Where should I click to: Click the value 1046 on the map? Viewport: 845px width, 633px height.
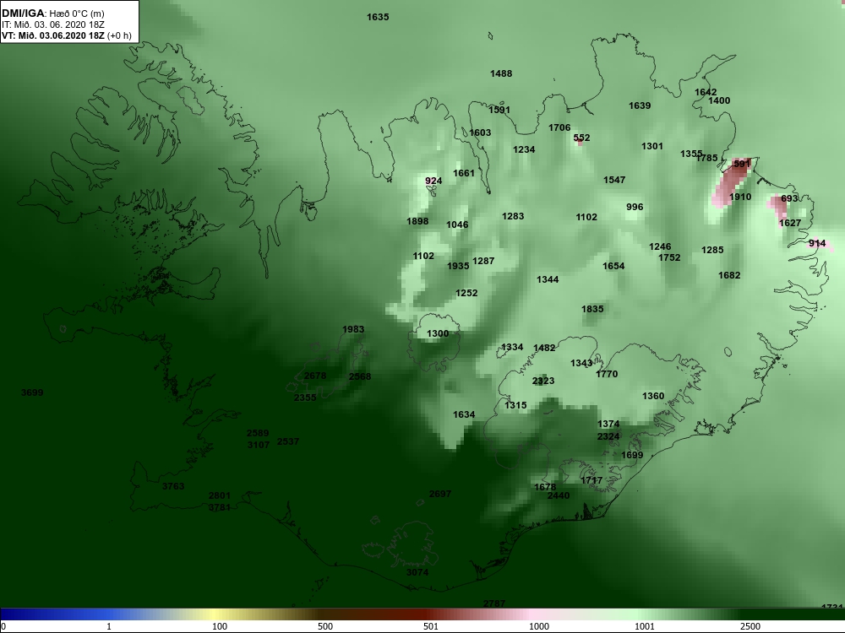click(457, 225)
